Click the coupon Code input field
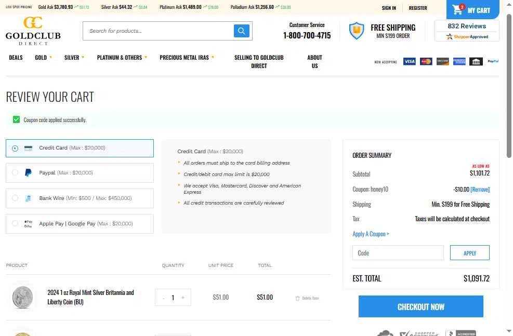The image size is (513, 336). tap(398, 253)
